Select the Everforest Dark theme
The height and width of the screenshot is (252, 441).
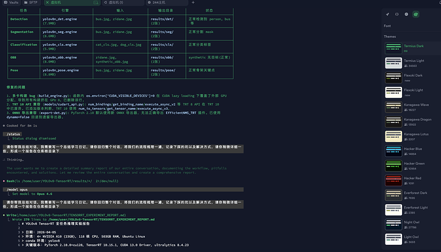point(412,195)
